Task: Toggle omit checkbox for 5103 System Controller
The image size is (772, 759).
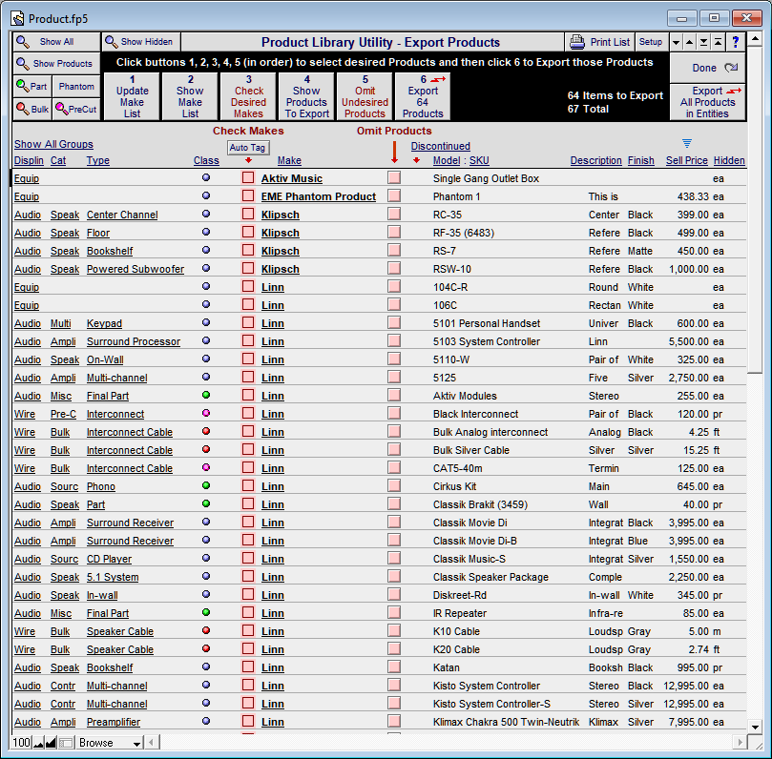Action: [x=394, y=341]
